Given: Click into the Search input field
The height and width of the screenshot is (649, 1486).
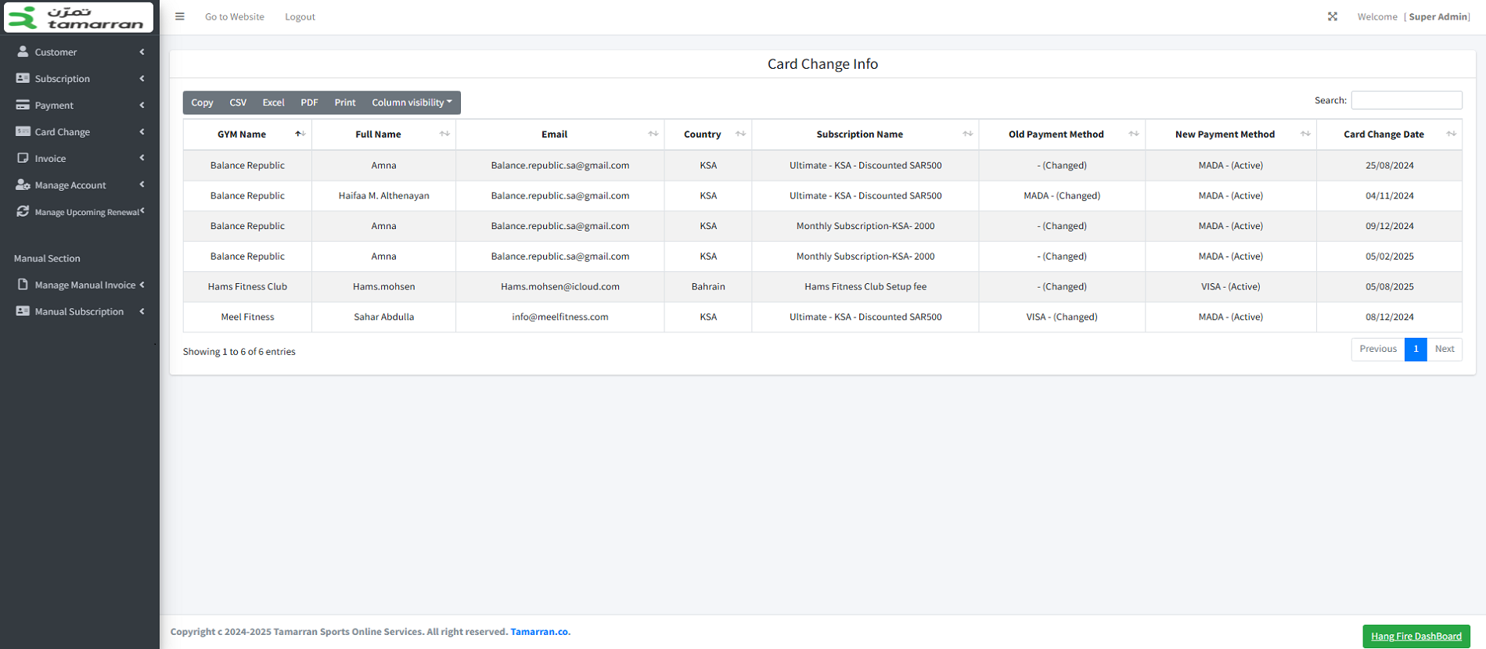Looking at the screenshot, I should tap(1406, 100).
